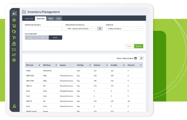The image size is (187, 120).
Task: Click the Waterbottle SKU name cell
Action: [x=47, y=71]
